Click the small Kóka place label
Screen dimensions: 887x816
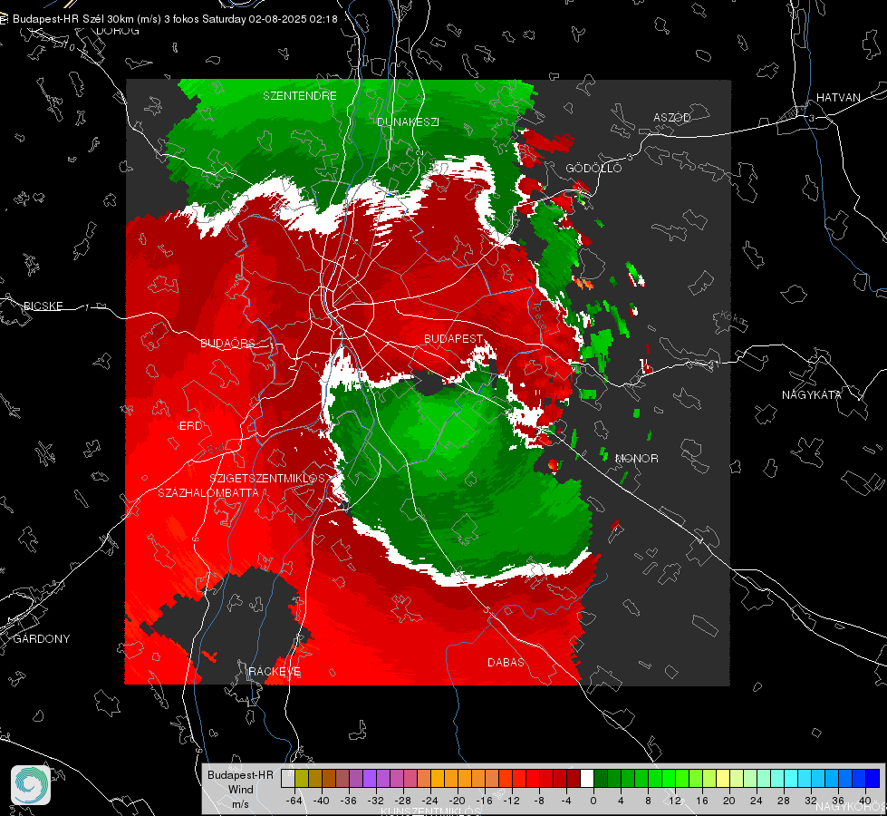coord(733,318)
